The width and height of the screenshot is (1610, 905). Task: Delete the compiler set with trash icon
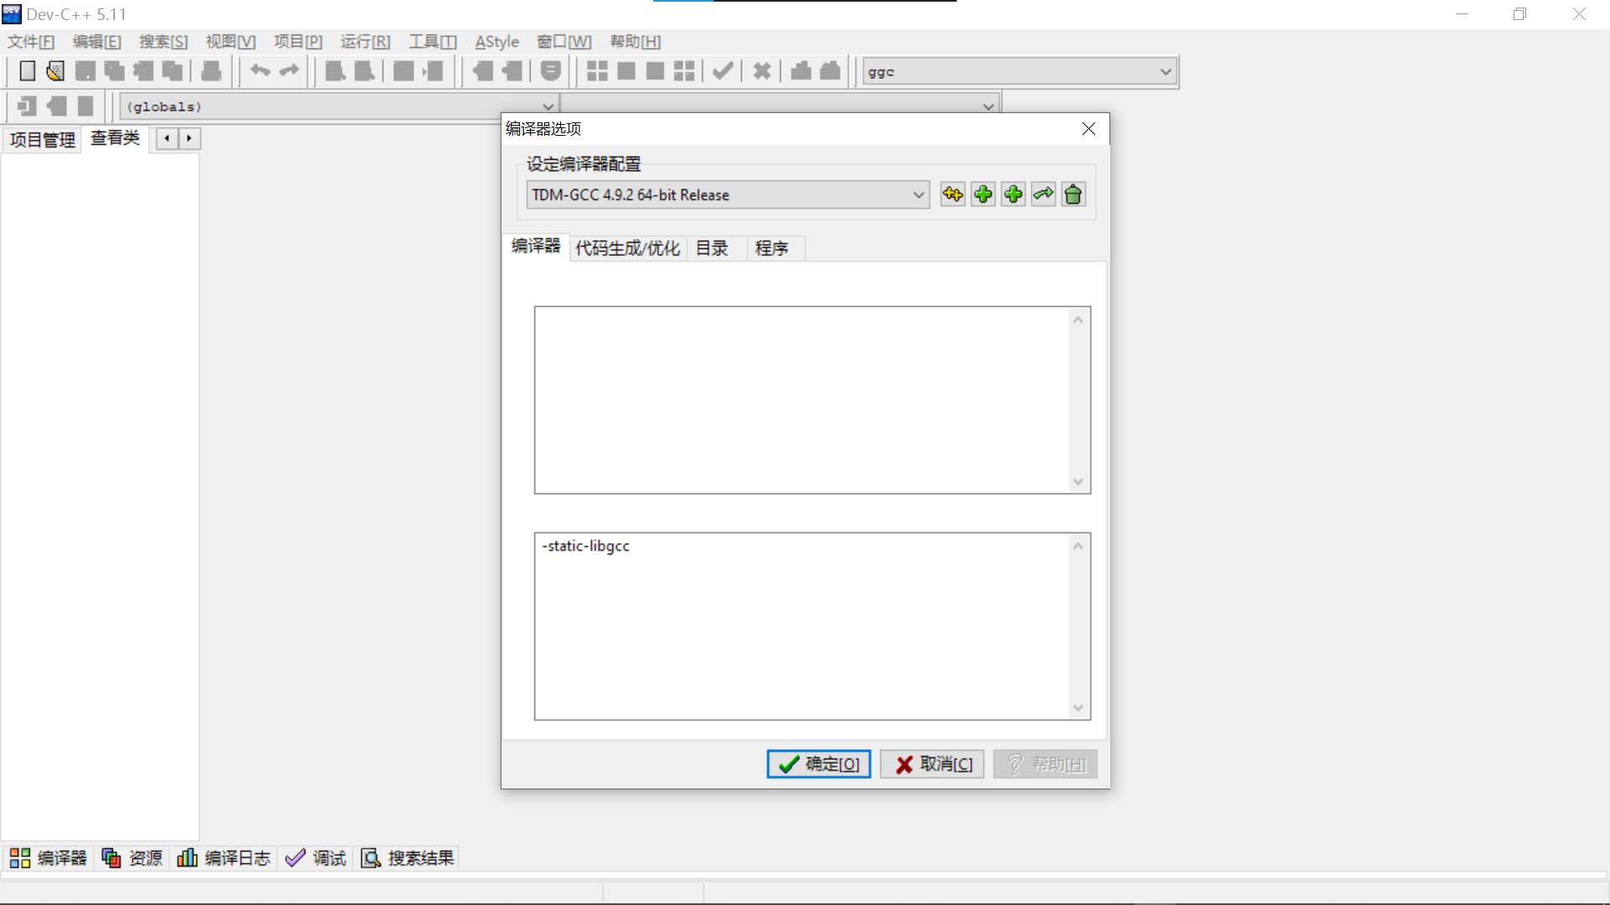[x=1073, y=194]
